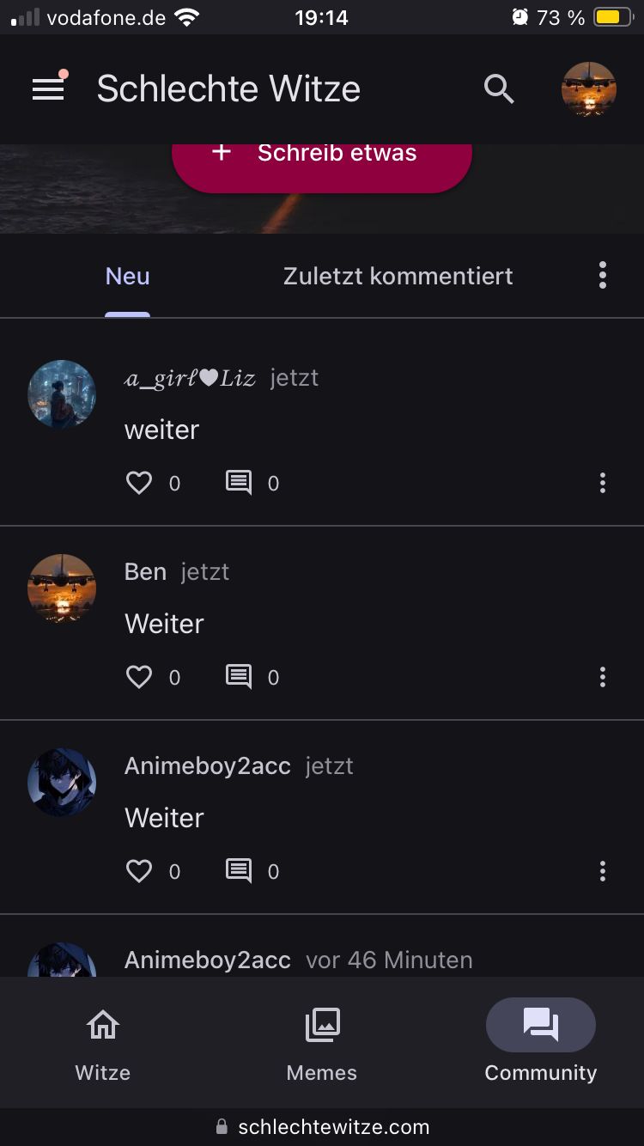View a_girl♥Liz's profile picture
This screenshot has height=1146, width=644.
62,394
